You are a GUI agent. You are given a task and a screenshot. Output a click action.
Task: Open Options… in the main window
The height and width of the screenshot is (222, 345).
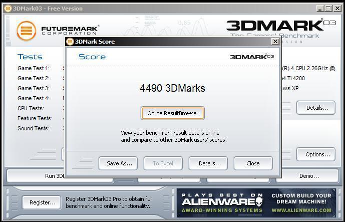[x=316, y=154]
